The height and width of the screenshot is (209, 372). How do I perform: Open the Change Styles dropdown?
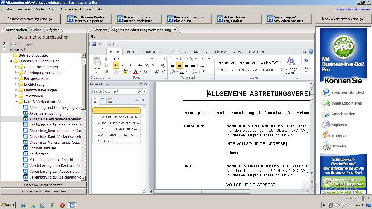(291, 65)
